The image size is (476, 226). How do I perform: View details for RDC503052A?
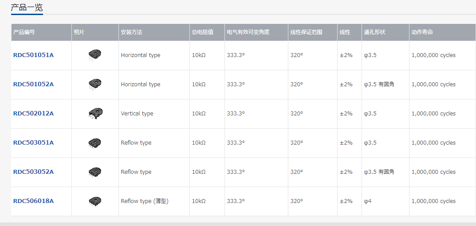[33, 172]
